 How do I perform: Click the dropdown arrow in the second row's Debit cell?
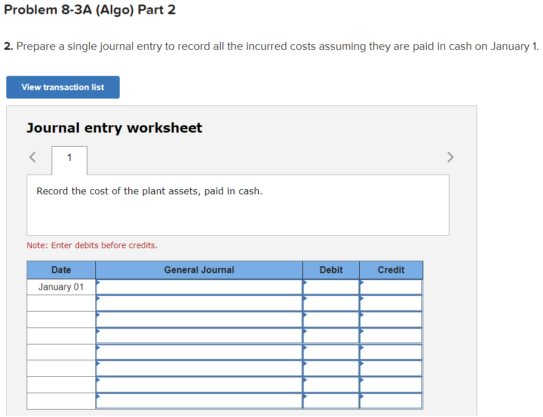point(306,299)
